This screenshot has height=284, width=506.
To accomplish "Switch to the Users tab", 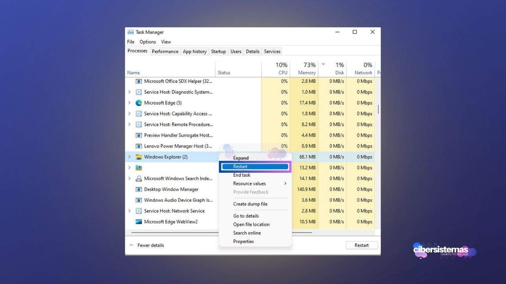I will [x=236, y=51].
